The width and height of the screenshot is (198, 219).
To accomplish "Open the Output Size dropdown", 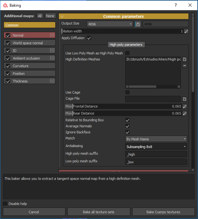I will click(x=110, y=24).
